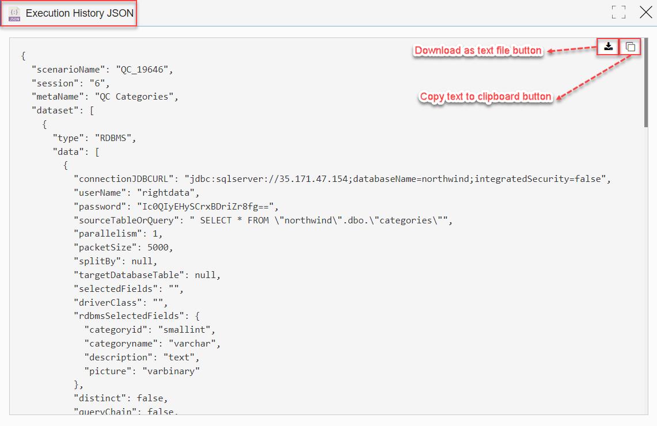Click the picture varbinary line
This screenshot has width=657, height=426.
[142, 371]
